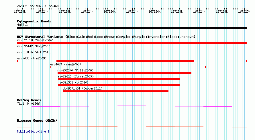Click the red bar of nsv292670

pyautogui.click(x=124, y=73)
